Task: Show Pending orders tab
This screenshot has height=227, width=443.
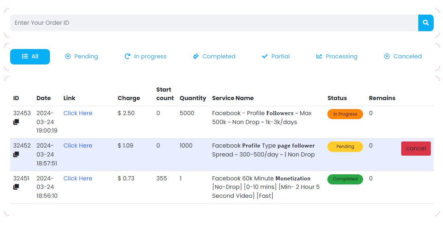Action: coord(82,57)
